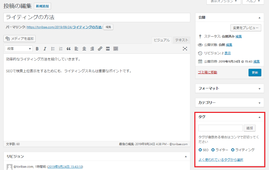Edit the 公開日時 publish date
Image resolution: width=269 pixels, height=170 pixels.
[257, 61]
